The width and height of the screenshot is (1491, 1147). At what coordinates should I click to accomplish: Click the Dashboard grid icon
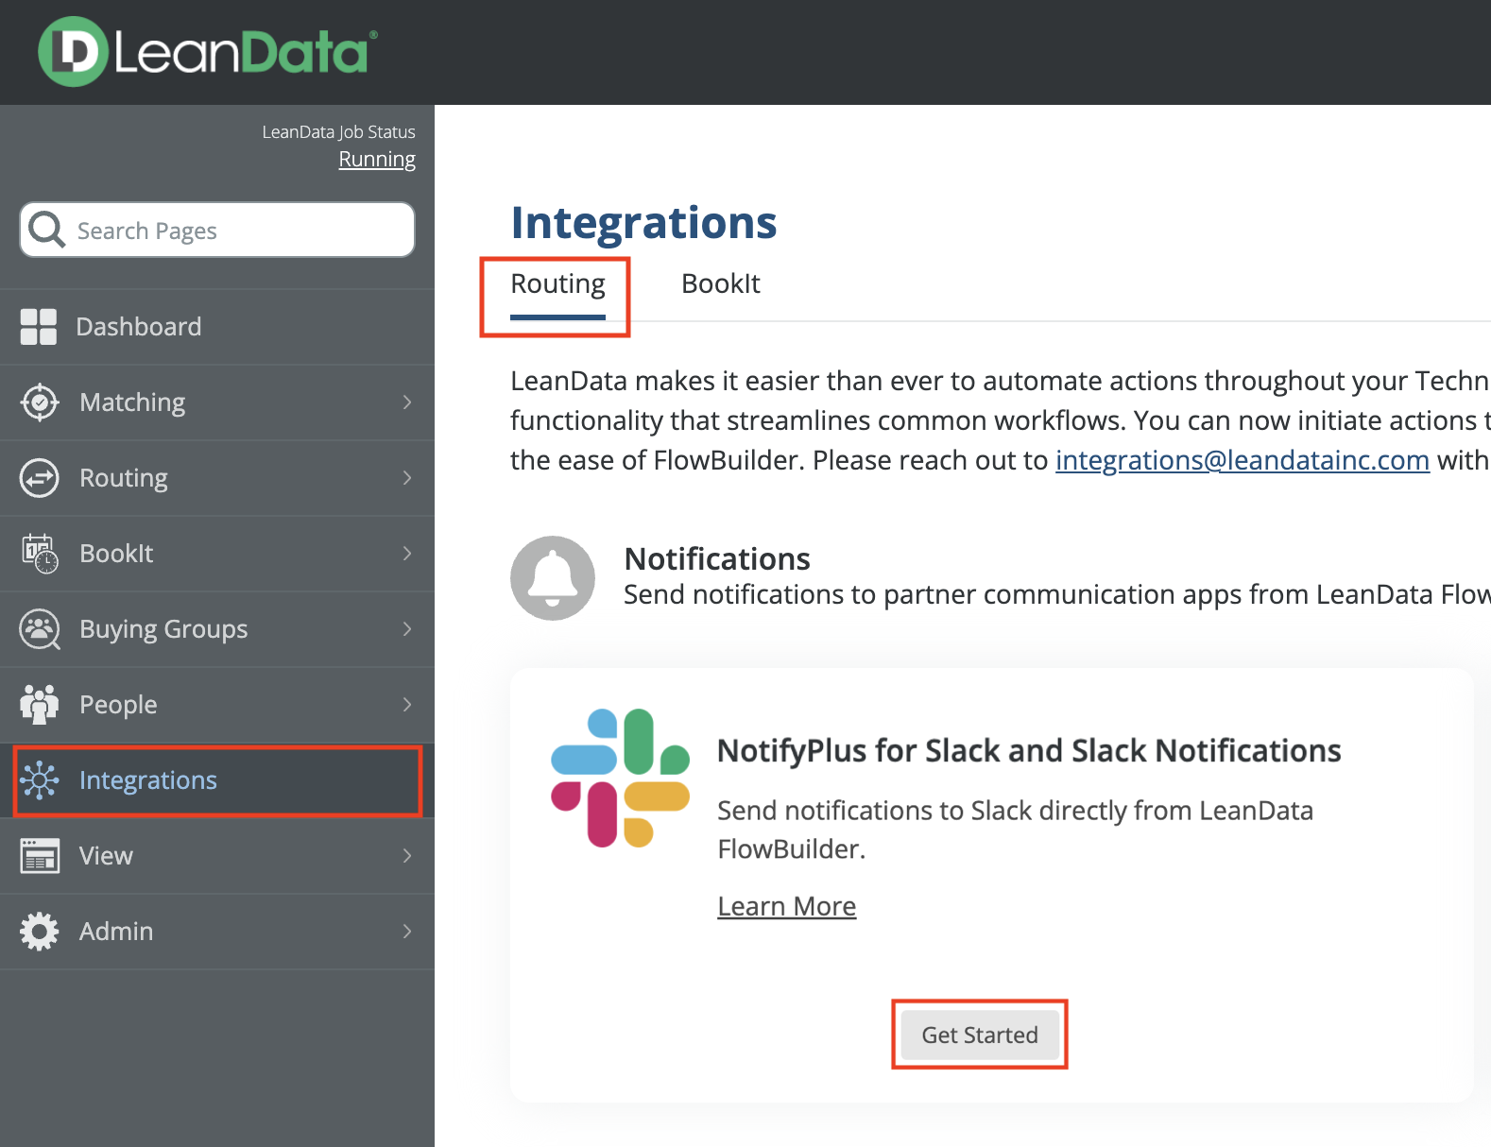point(39,327)
